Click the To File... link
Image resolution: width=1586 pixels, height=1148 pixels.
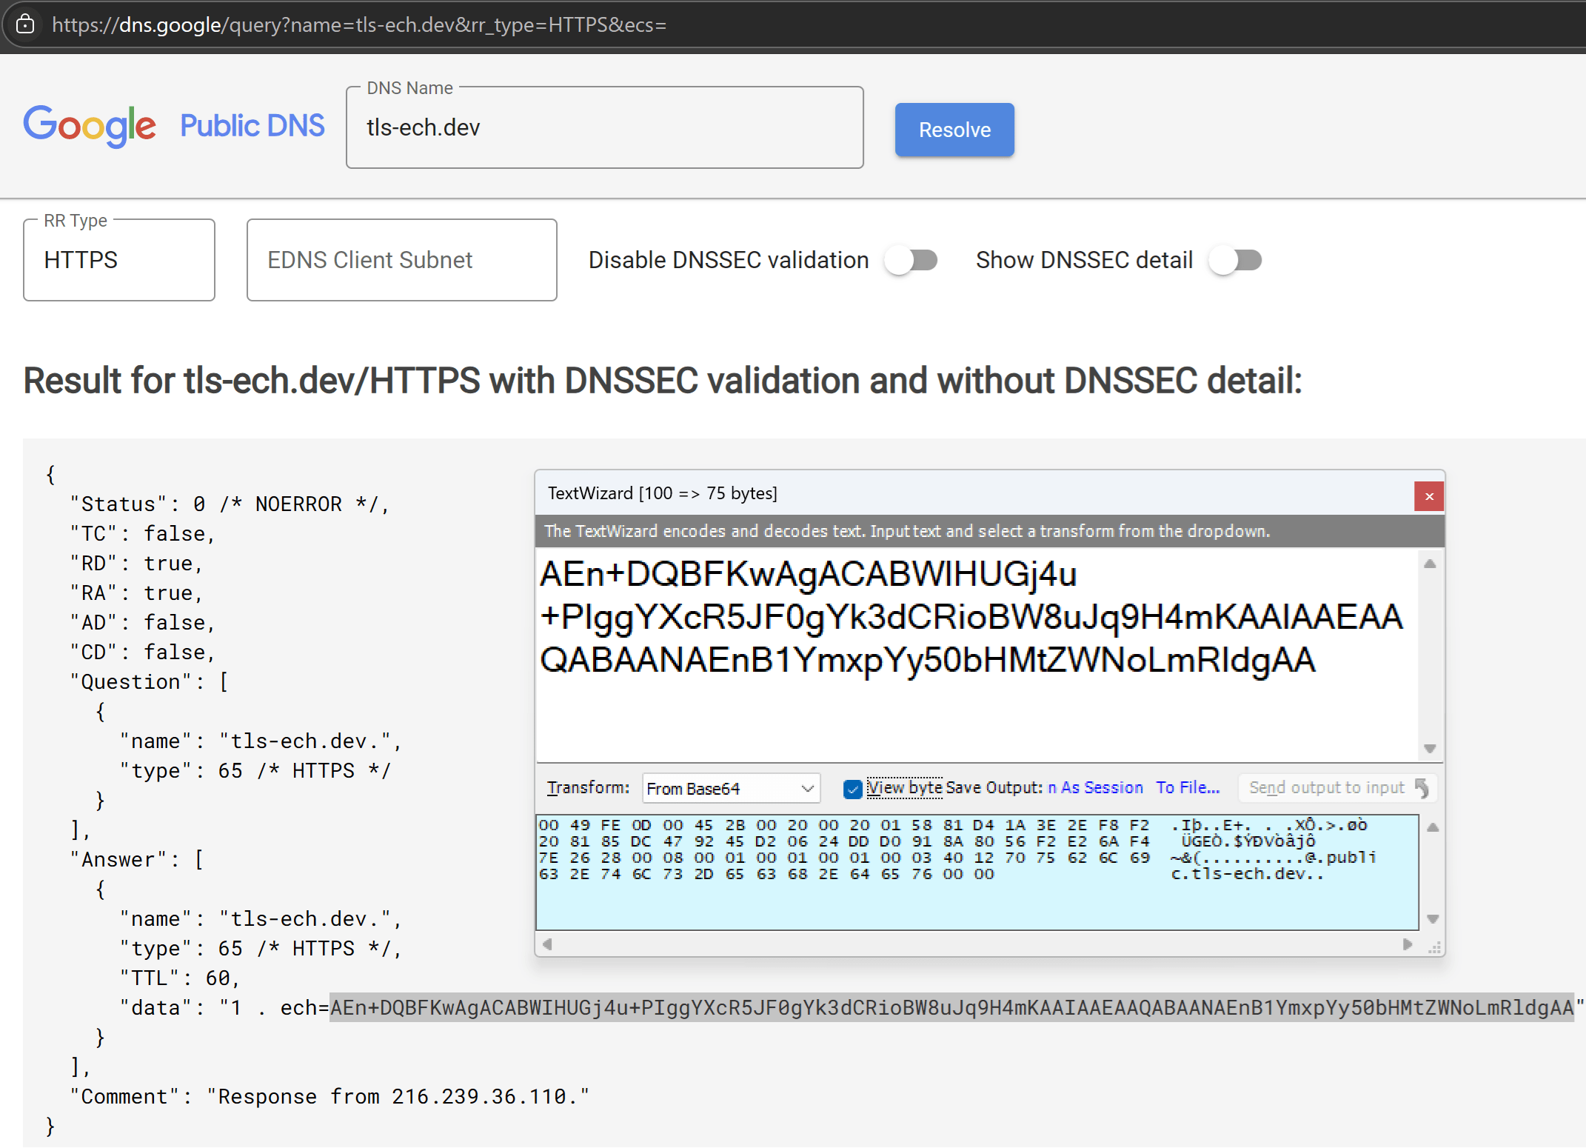pyautogui.click(x=1188, y=787)
